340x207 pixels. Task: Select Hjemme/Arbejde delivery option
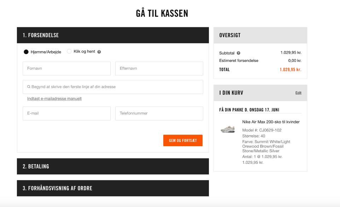coord(26,52)
